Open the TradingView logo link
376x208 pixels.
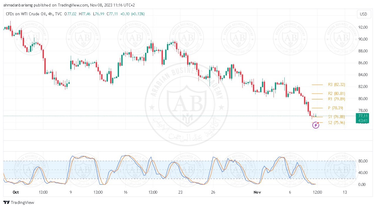pos(19,202)
